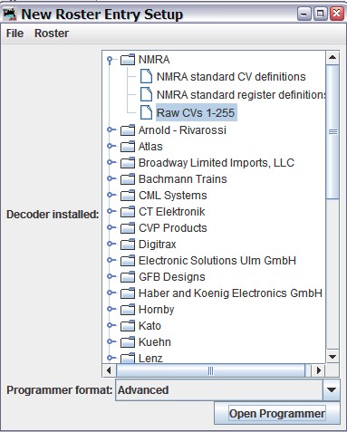The image size is (347, 432).
Task: Click the GFB Designs folder icon
Action: click(x=128, y=277)
